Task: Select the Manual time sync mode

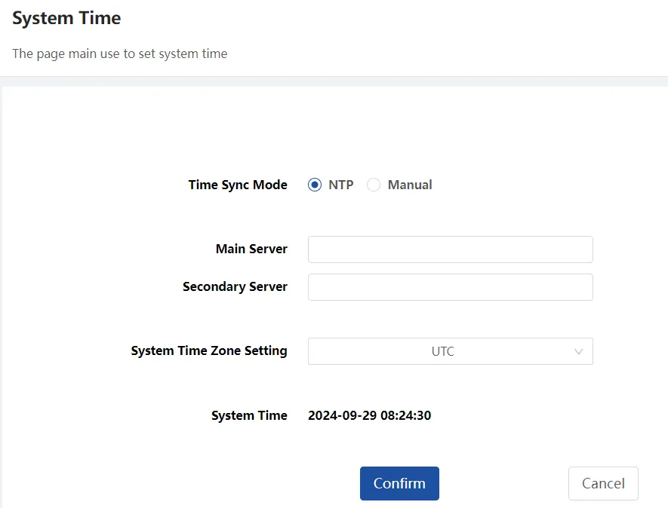Action: point(374,185)
